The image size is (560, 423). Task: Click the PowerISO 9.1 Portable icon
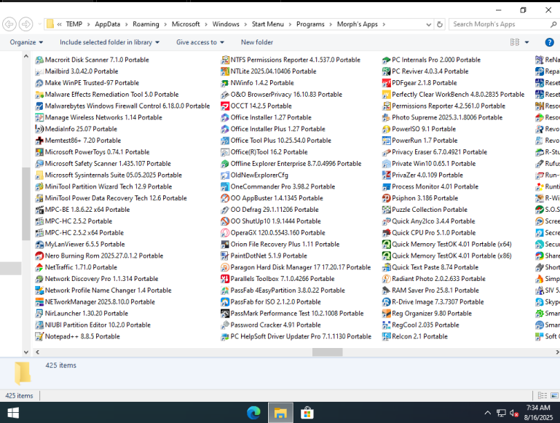pos(387,129)
